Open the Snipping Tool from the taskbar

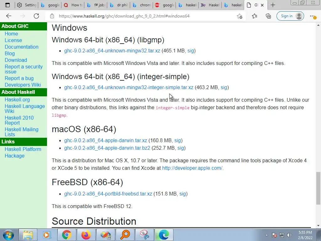point(144,235)
